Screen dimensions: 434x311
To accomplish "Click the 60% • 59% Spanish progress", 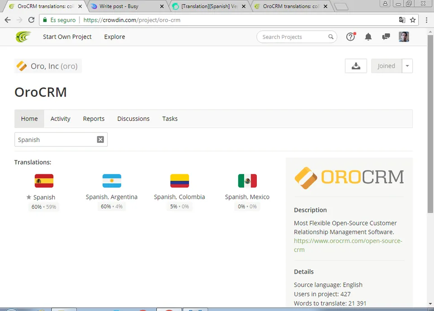I will [x=44, y=207].
